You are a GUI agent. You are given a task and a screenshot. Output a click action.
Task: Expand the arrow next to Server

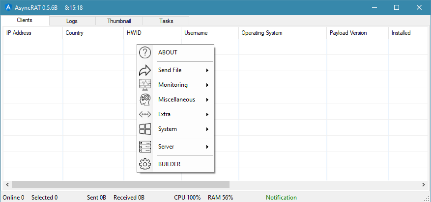click(207, 147)
